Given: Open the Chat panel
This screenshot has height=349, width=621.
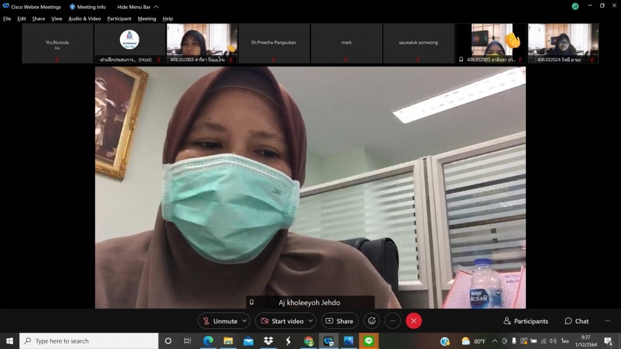Looking at the screenshot, I should point(577,321).
